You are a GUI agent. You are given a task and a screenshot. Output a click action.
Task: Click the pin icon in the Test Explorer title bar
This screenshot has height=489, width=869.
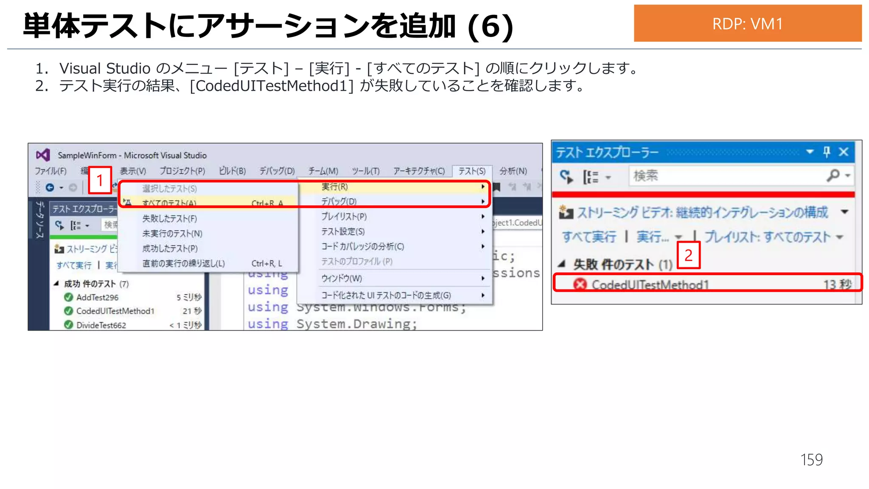pos(827,152)
